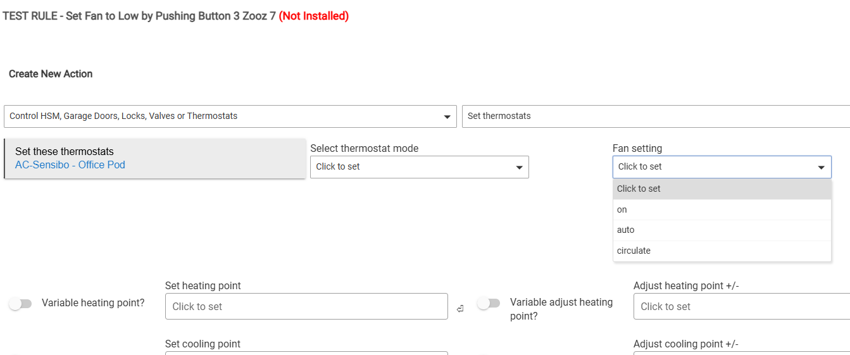The image size is (850, 355).
Task: Focus the Set heating point field
Action: click(x=306, y=307)
